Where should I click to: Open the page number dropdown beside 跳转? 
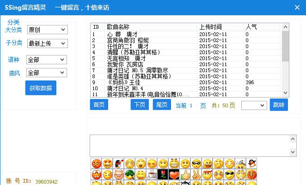pos(254,105)
